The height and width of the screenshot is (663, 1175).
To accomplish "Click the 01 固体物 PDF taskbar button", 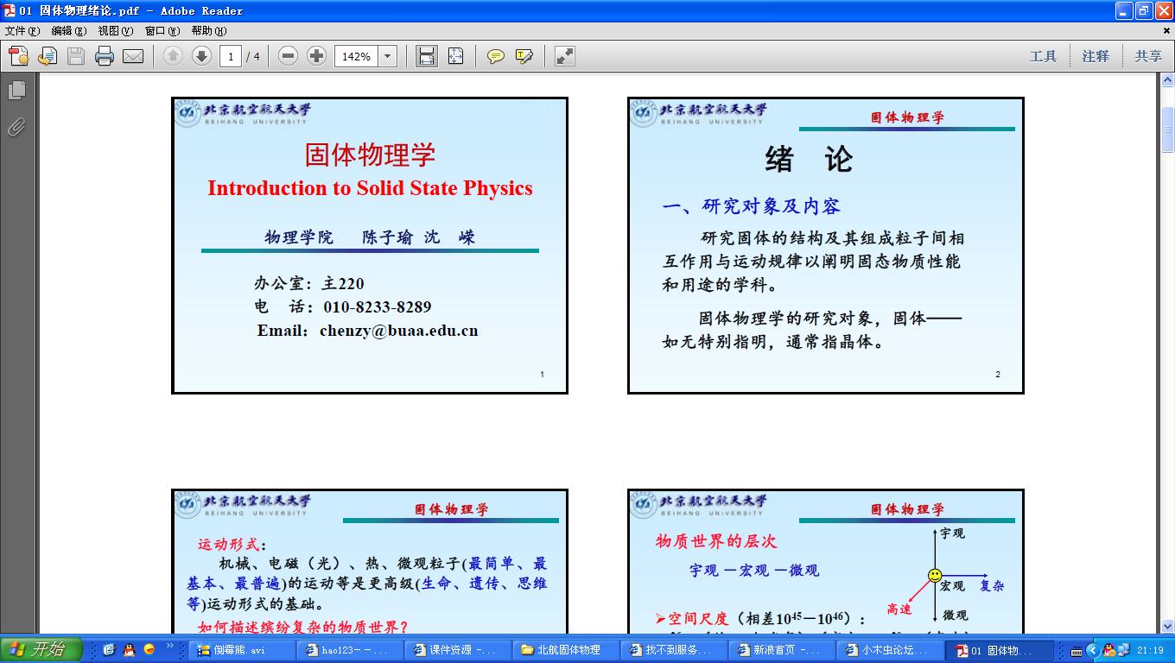I will click(999, 650).
